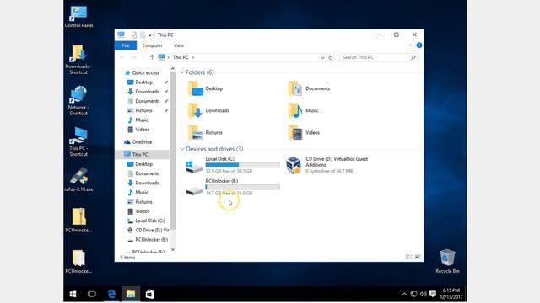Open the Downloads folder in Folders section

208,110
